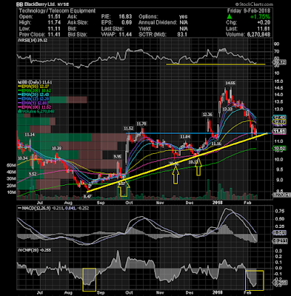Click the green up-triangle change indicator
The width and height of the screenshot is (291, 296).
[x=230, y=16]
